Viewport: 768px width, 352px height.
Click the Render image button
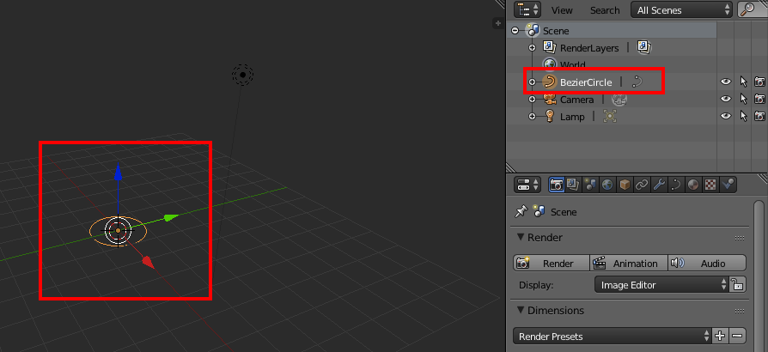click(552, 263)
